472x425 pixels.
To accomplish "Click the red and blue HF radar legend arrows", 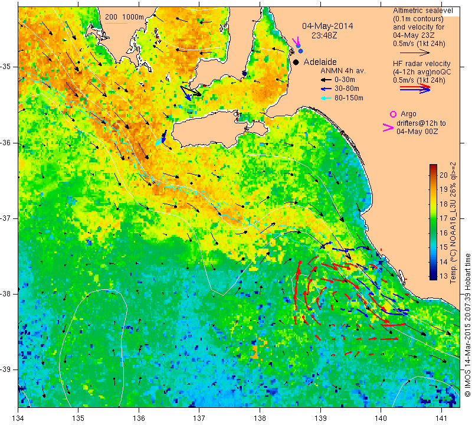I will [x=415, y=89].
